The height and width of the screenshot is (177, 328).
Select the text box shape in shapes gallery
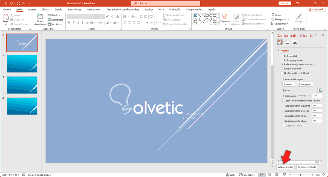point(196,16)
